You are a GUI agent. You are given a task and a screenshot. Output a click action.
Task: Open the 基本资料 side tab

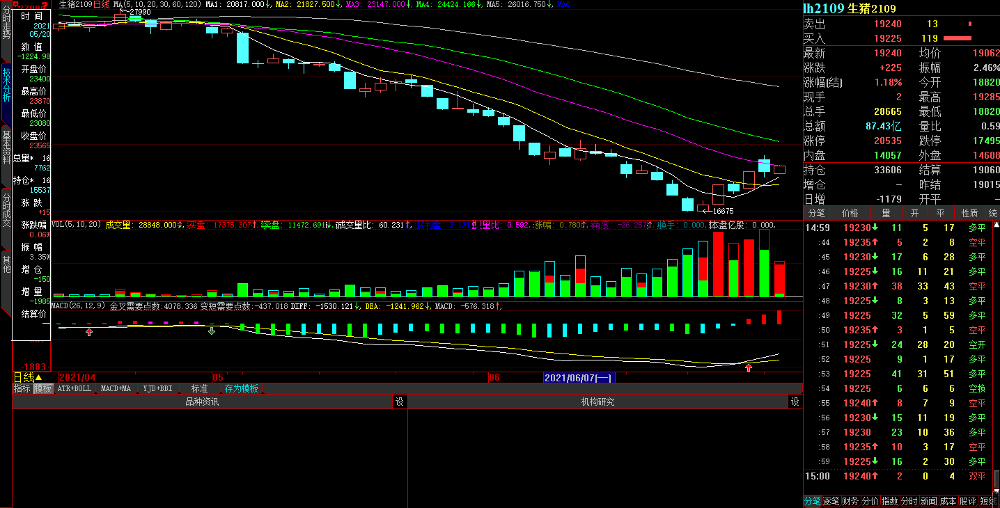[6, 147]
